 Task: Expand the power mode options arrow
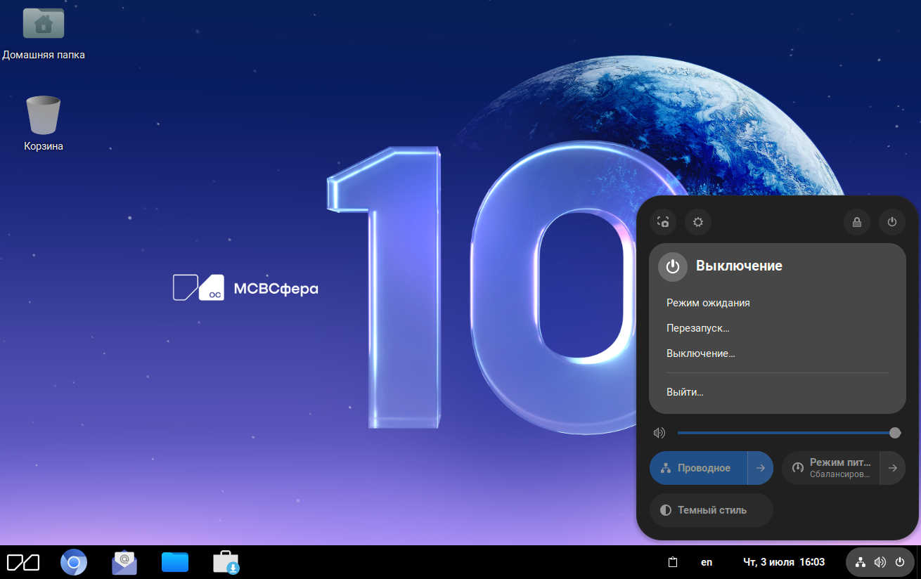[892, 468]
